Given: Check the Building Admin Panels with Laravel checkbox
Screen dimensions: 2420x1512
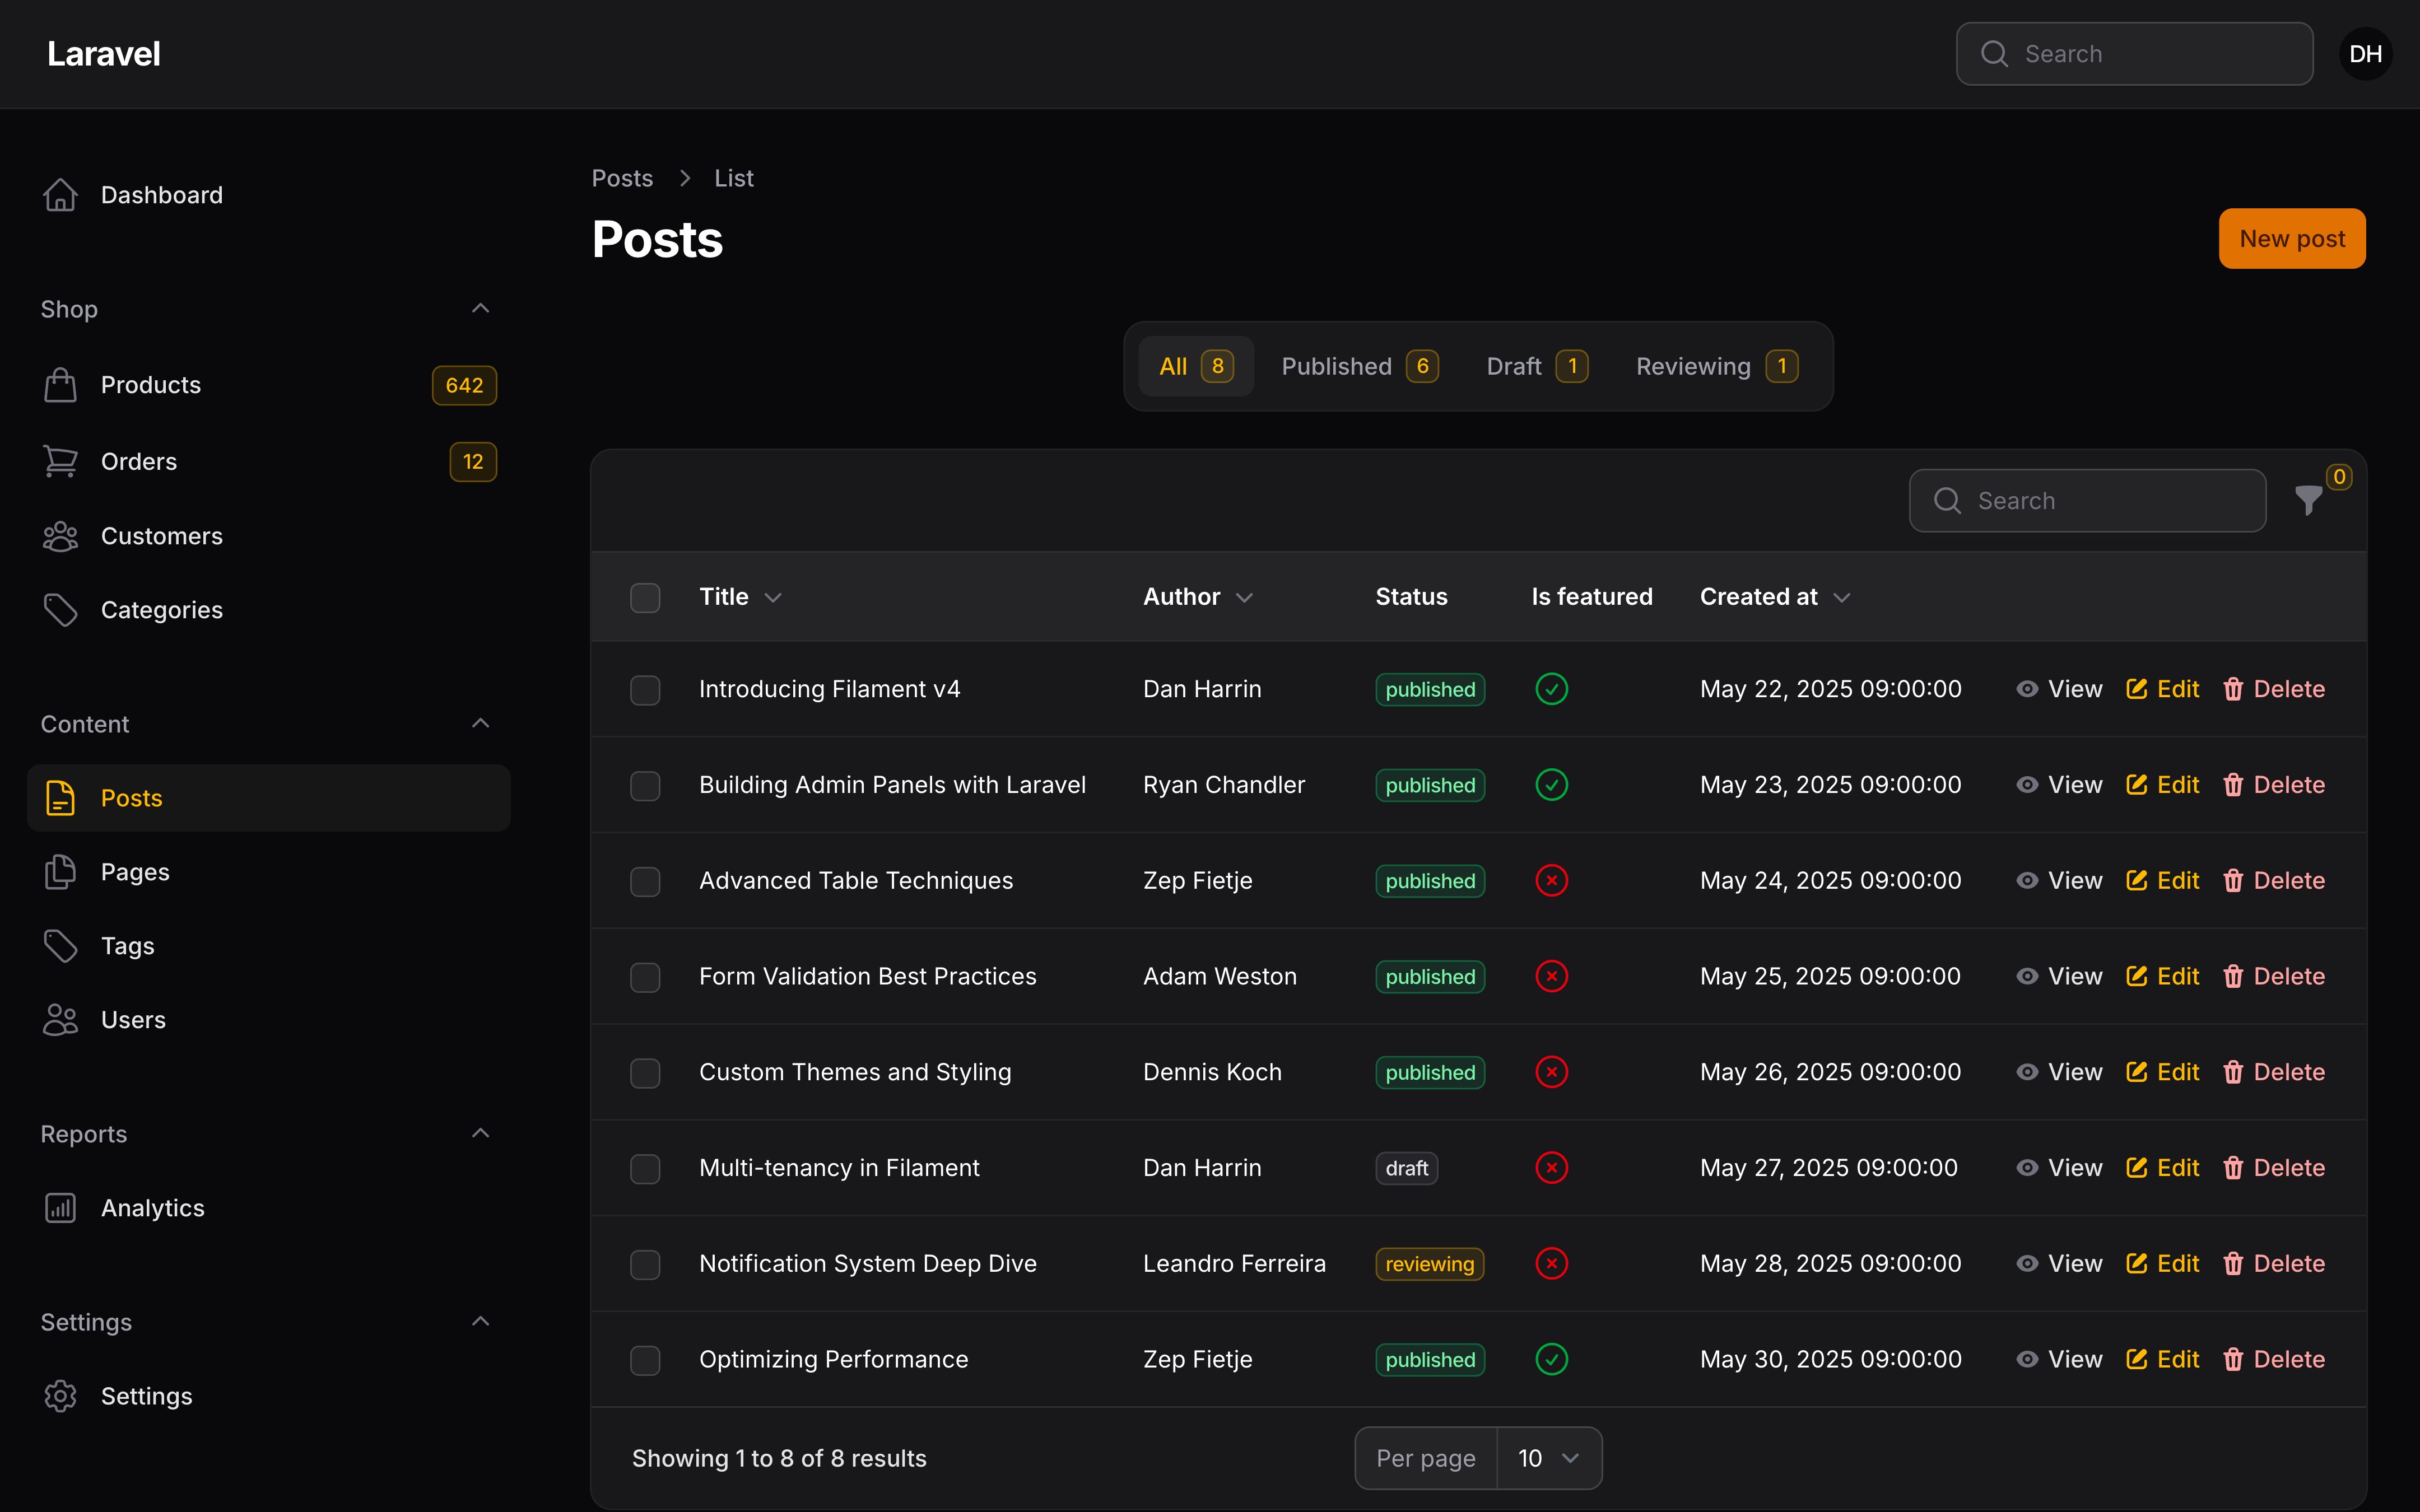Looking at the screenshot, I should (645, 785).
